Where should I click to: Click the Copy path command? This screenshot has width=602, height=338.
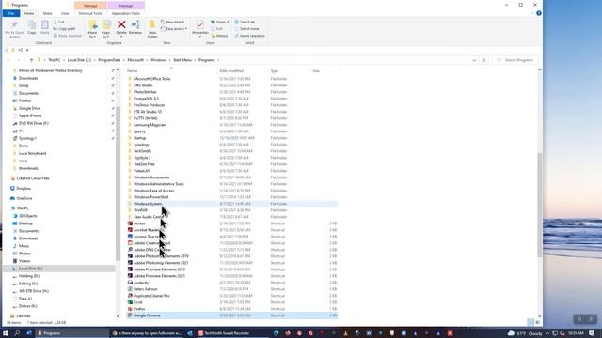[64, 29]
